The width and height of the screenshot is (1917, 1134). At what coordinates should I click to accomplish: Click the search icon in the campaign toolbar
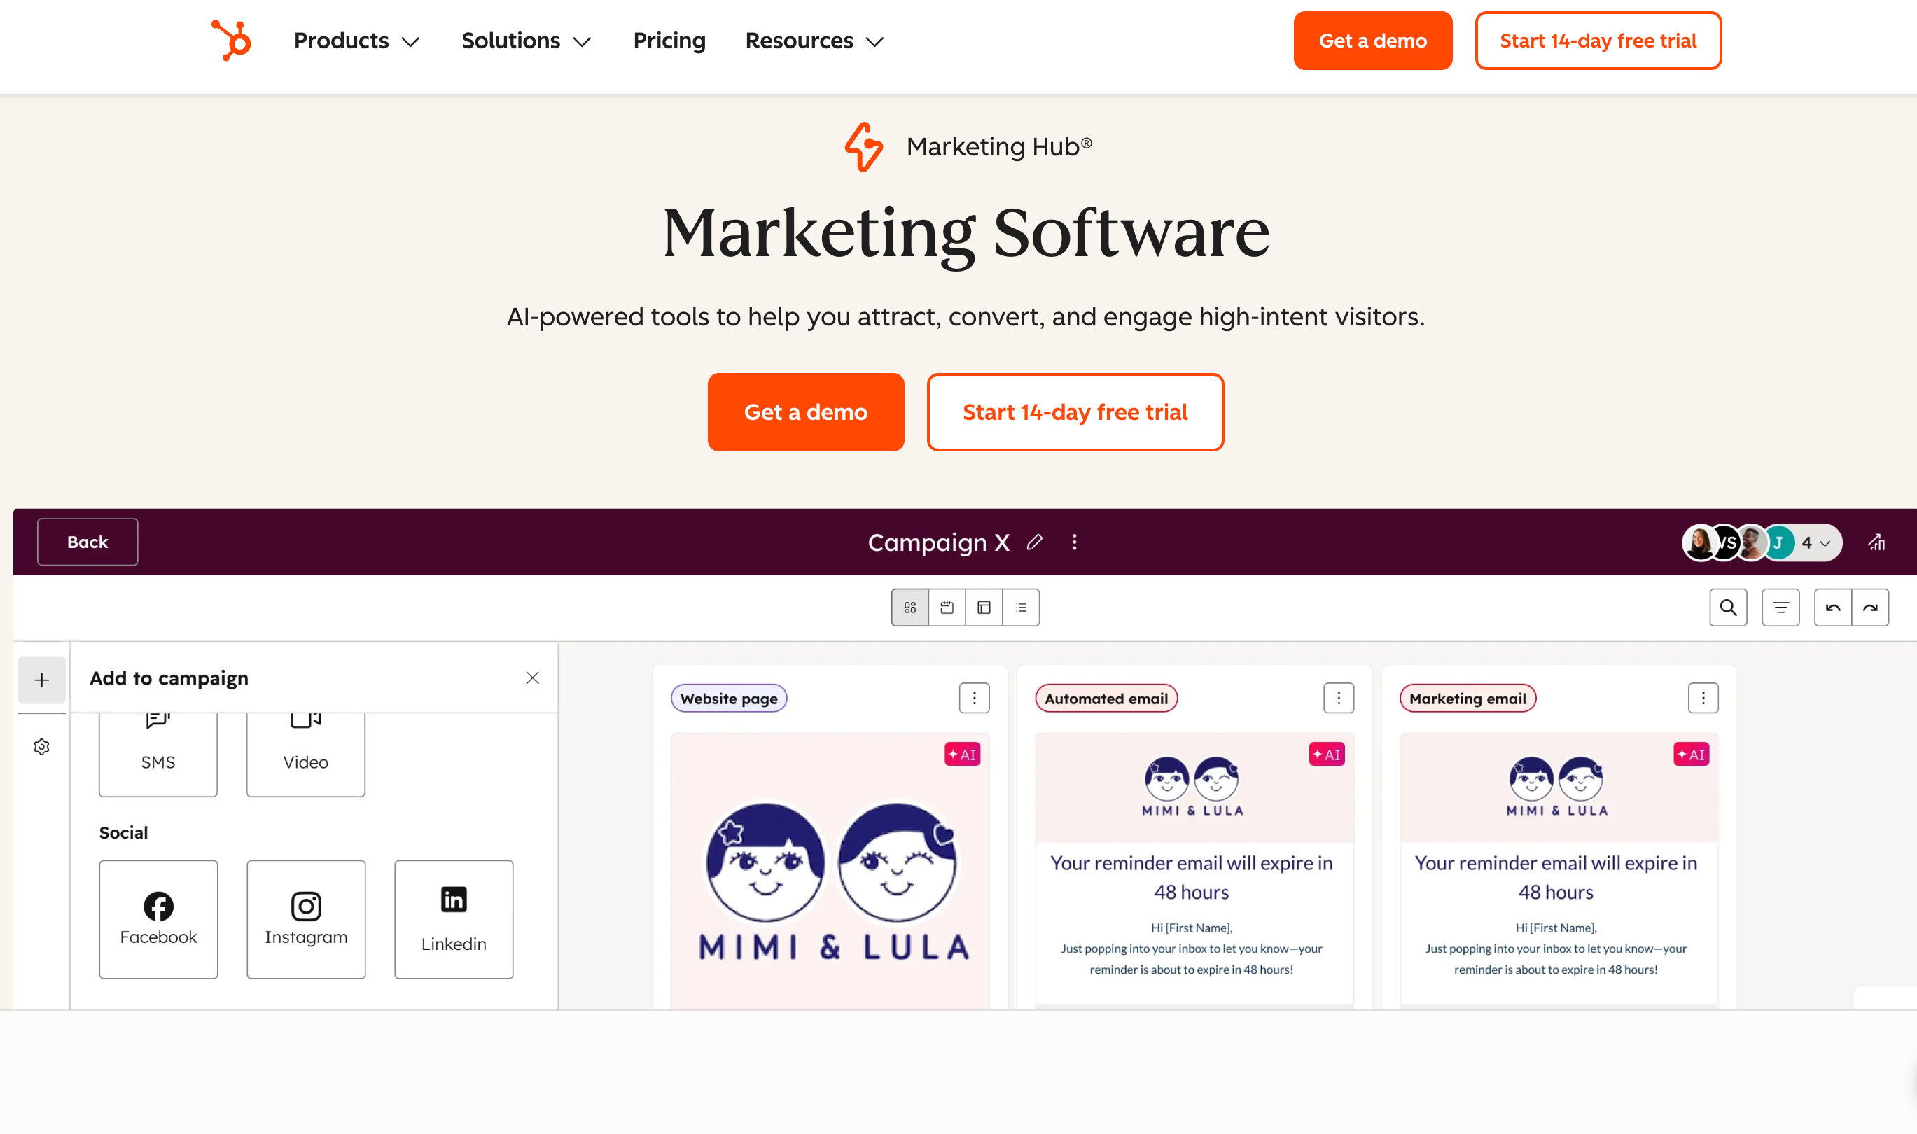pos(1728,608)
